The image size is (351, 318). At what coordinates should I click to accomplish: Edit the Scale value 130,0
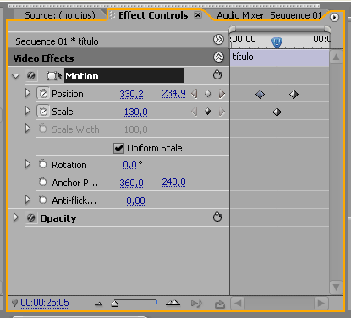pos(136,112)
